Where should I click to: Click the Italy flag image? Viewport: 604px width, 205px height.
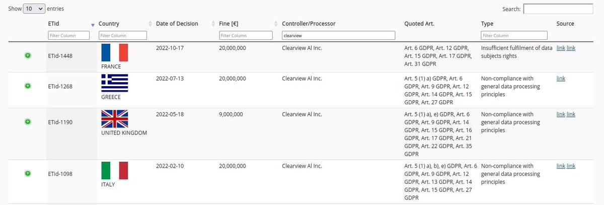click(115, 171)
